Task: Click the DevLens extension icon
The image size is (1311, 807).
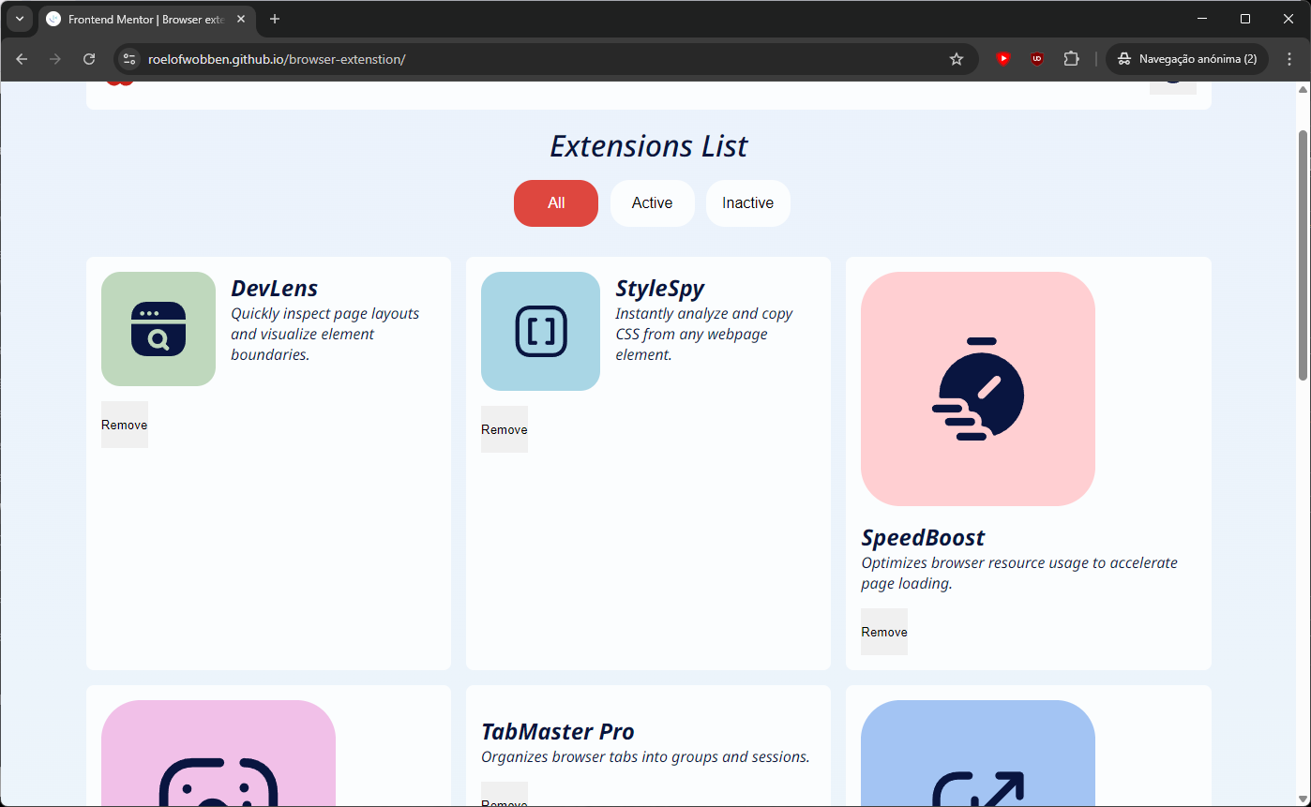Action: point(158,329)
